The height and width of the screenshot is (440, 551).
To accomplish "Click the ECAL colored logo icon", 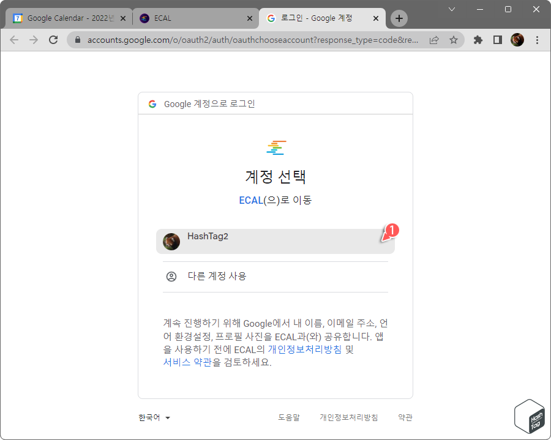I will point(275,147).
